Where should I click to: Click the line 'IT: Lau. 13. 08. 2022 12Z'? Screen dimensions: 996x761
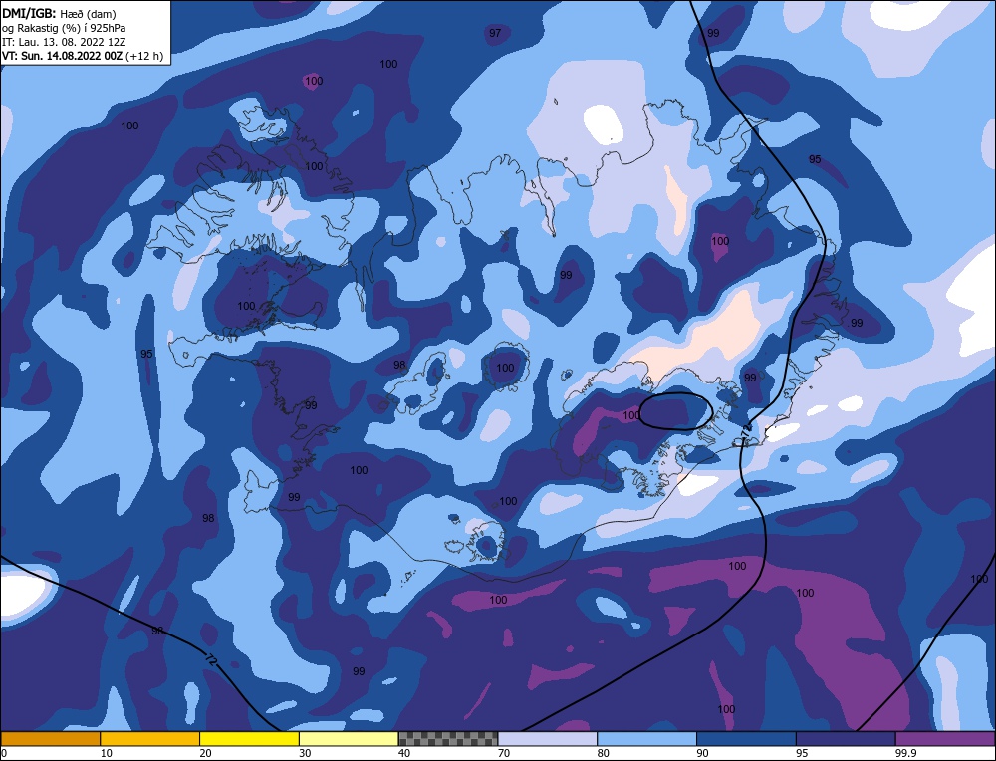[x=64, y=42]
